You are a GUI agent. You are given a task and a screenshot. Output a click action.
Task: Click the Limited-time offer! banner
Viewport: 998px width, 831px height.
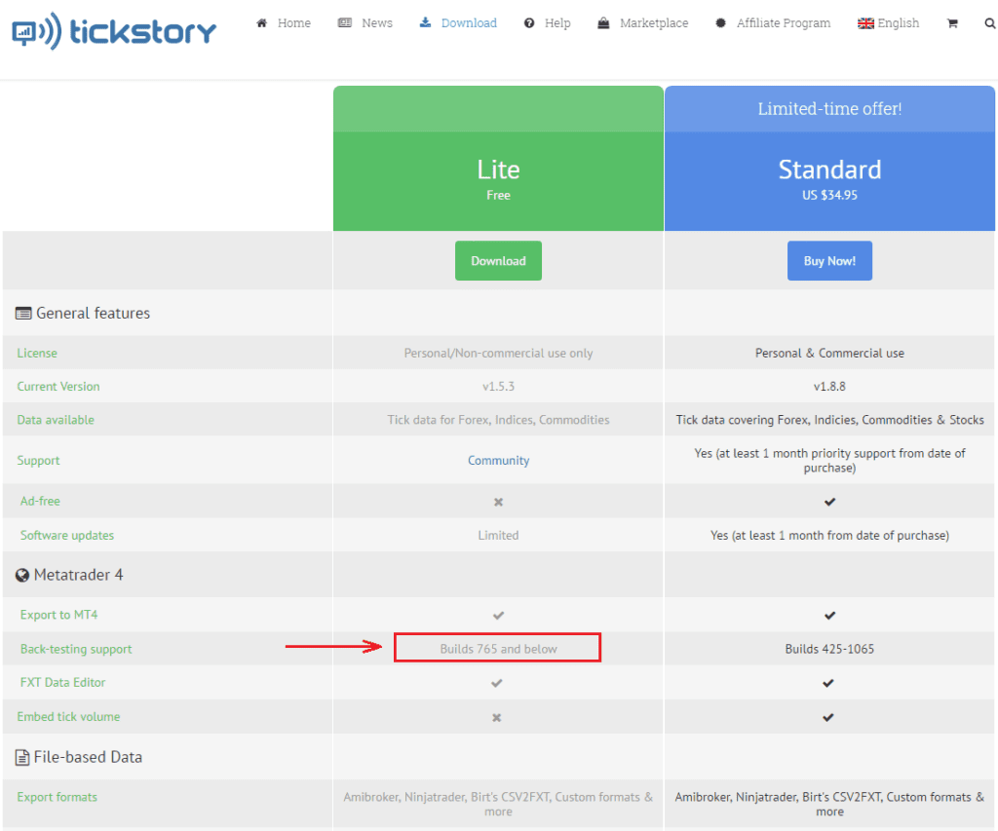click(x=829, y=109)
